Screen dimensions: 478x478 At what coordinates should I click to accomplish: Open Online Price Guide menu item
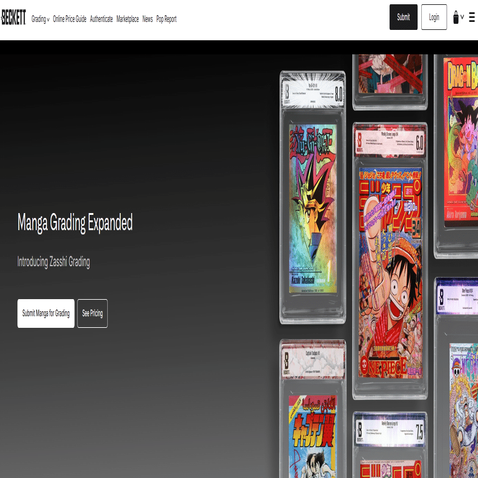(70, 19)
